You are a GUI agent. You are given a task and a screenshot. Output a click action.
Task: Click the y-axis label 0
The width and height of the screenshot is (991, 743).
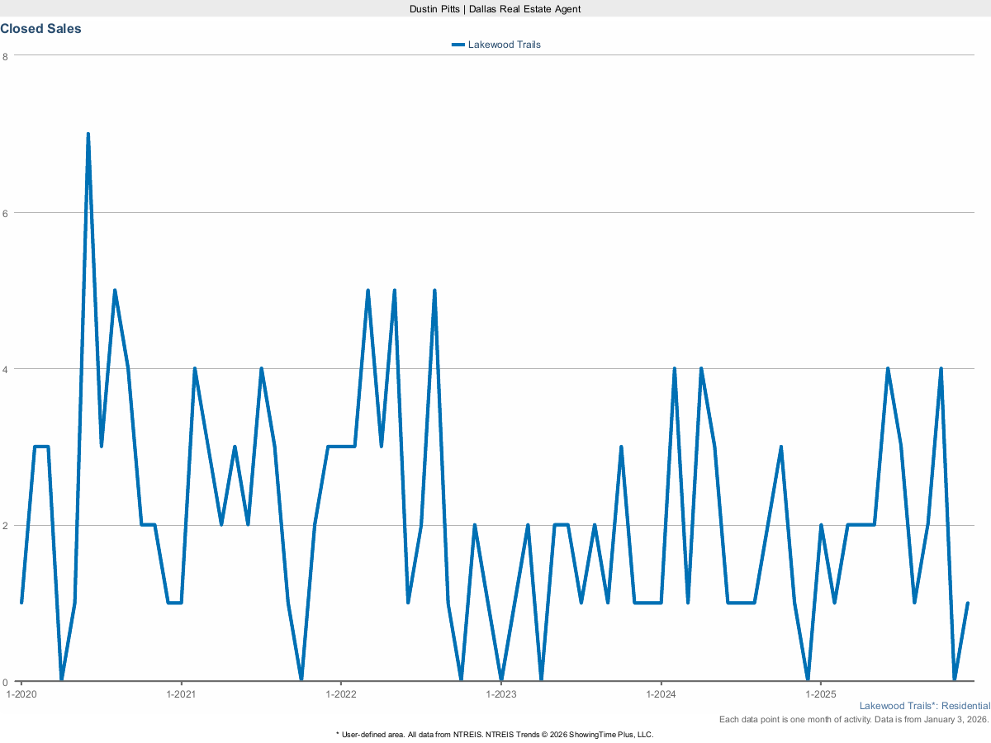(x=6, y=682)
